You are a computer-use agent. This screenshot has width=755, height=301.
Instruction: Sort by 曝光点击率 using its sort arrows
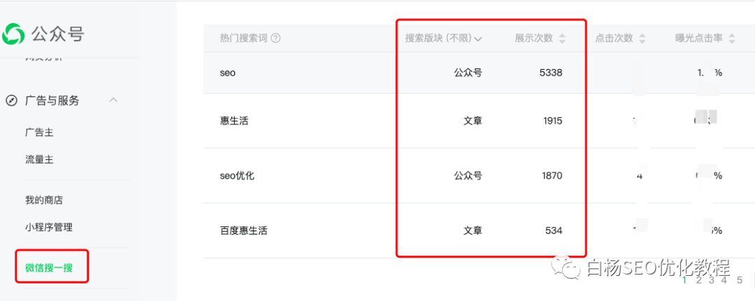click(x=731, y=39)
